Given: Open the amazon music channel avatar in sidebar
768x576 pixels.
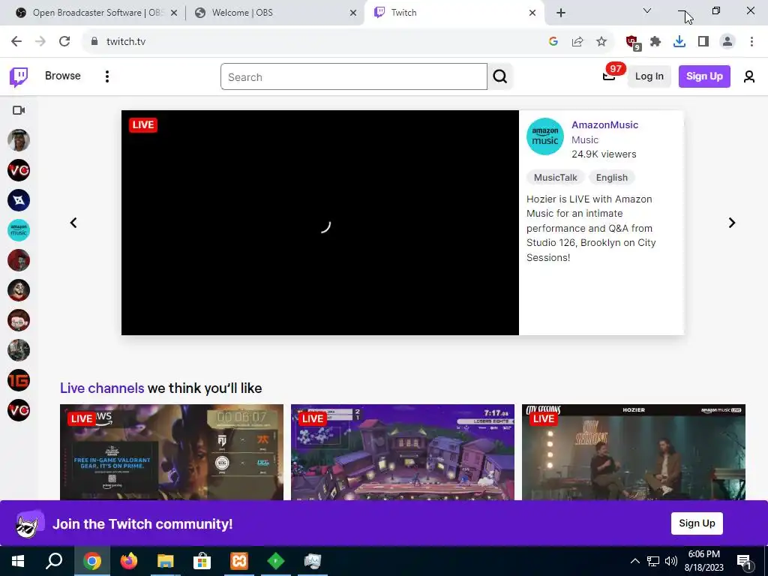Looking at the screenshot, I should [x=19, y=230].
